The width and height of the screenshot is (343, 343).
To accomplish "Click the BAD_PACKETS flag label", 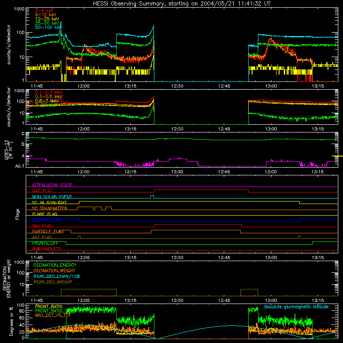I will (47, 249).
